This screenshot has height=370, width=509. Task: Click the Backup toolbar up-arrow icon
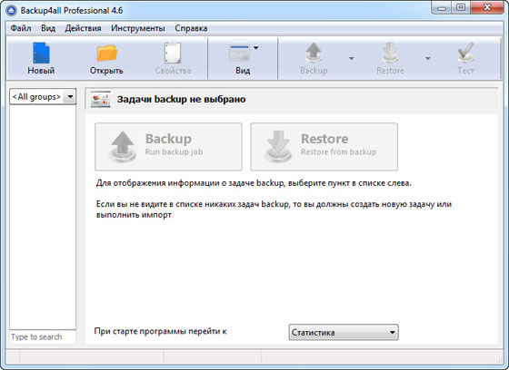[314, 53]
